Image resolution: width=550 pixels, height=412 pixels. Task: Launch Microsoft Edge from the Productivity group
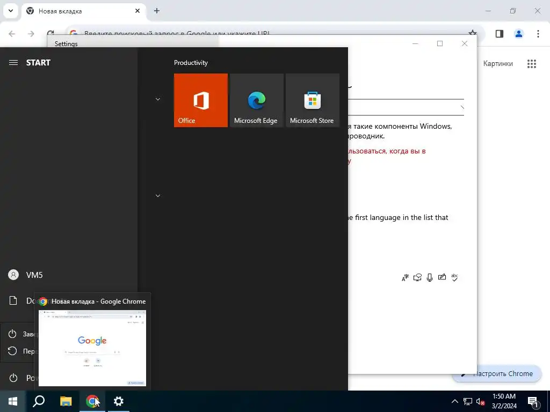(x=256, y=100)
